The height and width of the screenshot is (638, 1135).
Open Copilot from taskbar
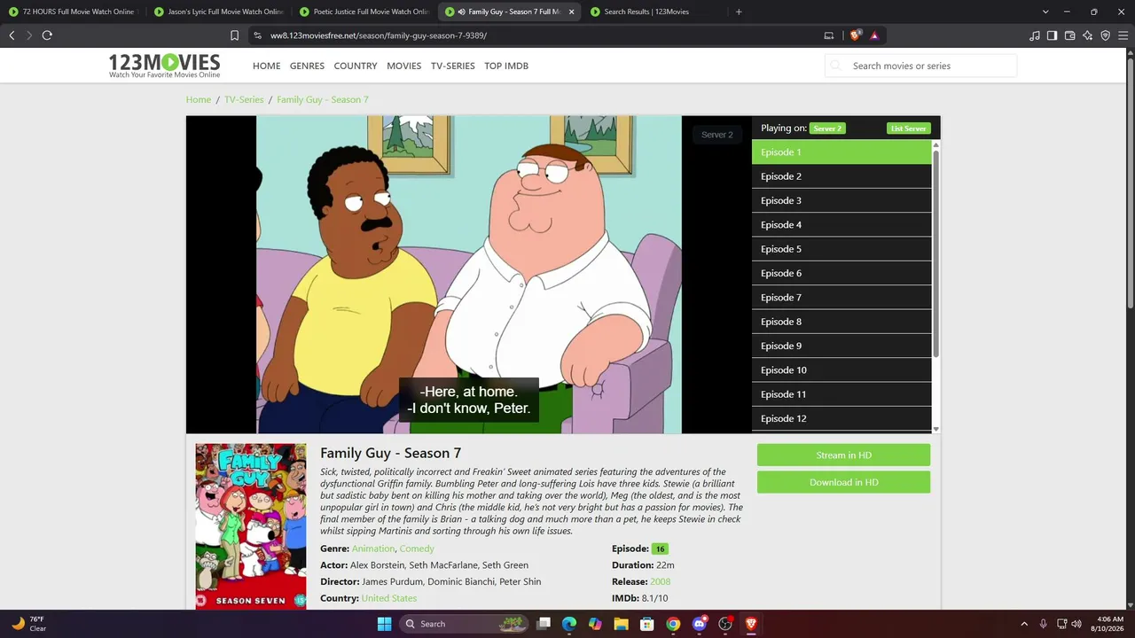point(595,624)
